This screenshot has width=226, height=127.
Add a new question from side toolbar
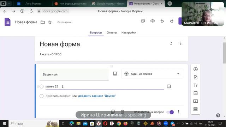[195, 69]
